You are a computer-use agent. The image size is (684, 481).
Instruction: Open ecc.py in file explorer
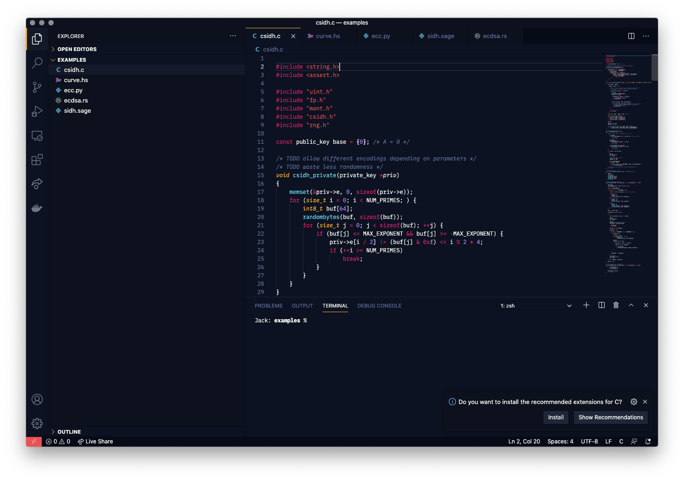(147, 90)
